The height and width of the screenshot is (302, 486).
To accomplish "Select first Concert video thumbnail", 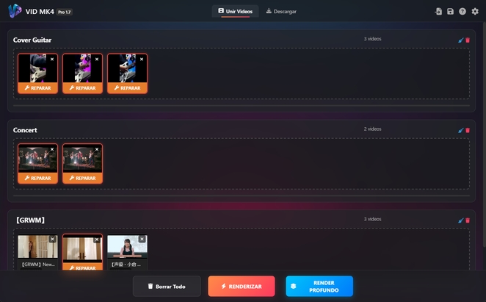I will (38, 159).
